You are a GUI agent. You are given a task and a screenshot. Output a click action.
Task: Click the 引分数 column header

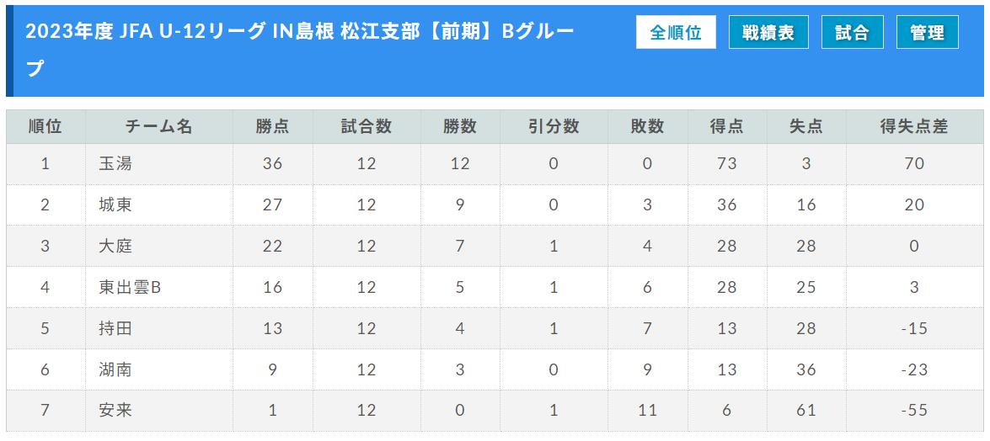pyautogui.click(x=554, y=127)
